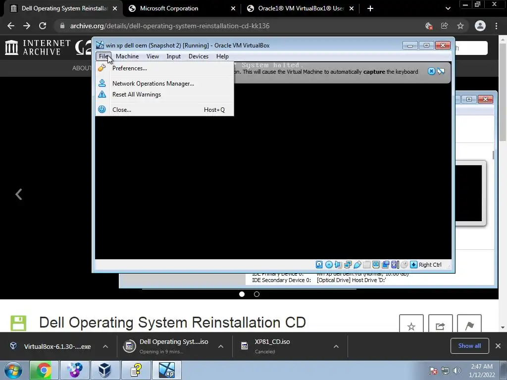
Task: Click the Action Center flag tray icon
Action: coord(433,371)
